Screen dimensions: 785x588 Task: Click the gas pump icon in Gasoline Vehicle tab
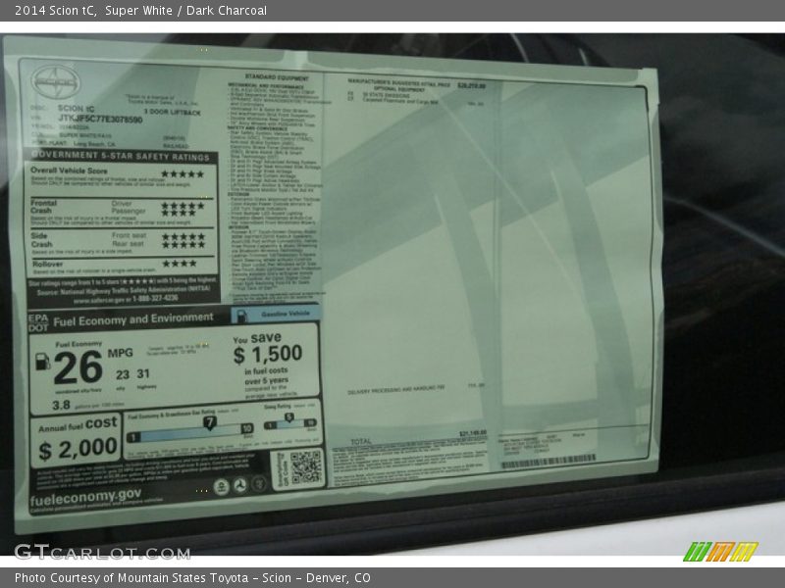tap(242, 315)
